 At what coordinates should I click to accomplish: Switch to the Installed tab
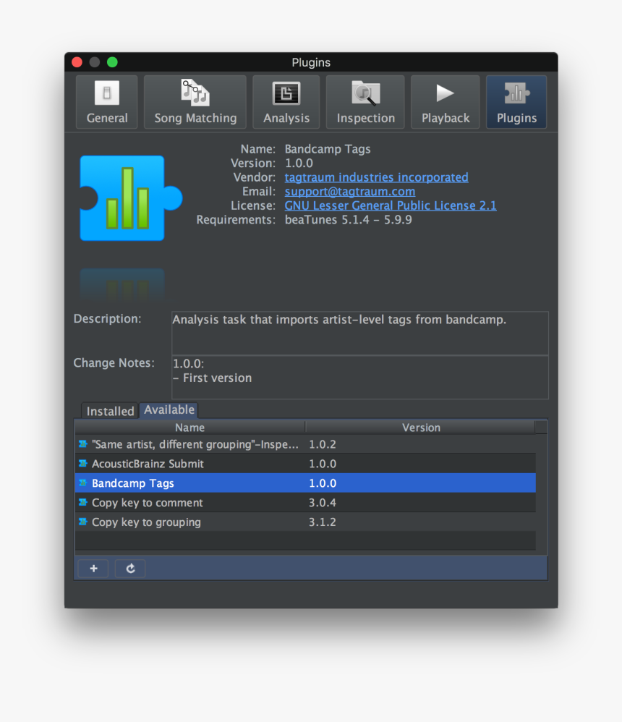pos(110,411)
